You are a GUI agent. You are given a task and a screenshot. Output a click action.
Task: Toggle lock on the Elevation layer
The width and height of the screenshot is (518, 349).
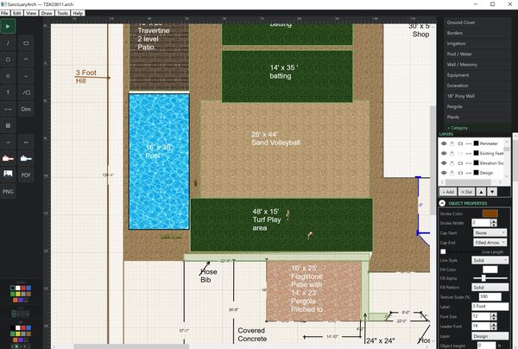[452, 163]
